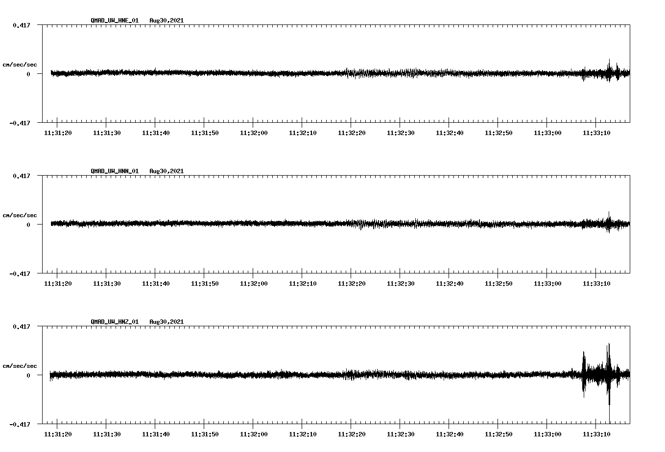Click the Aug30,2021 date on HNE plot
Screen dimensions: 665x452
166,21
